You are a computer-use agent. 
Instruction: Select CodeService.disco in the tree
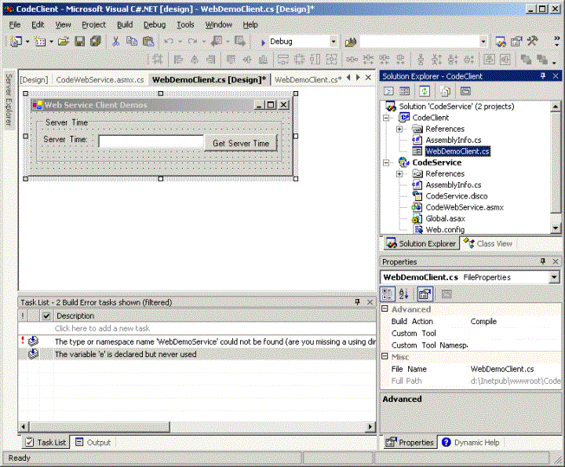coord(457,196)
